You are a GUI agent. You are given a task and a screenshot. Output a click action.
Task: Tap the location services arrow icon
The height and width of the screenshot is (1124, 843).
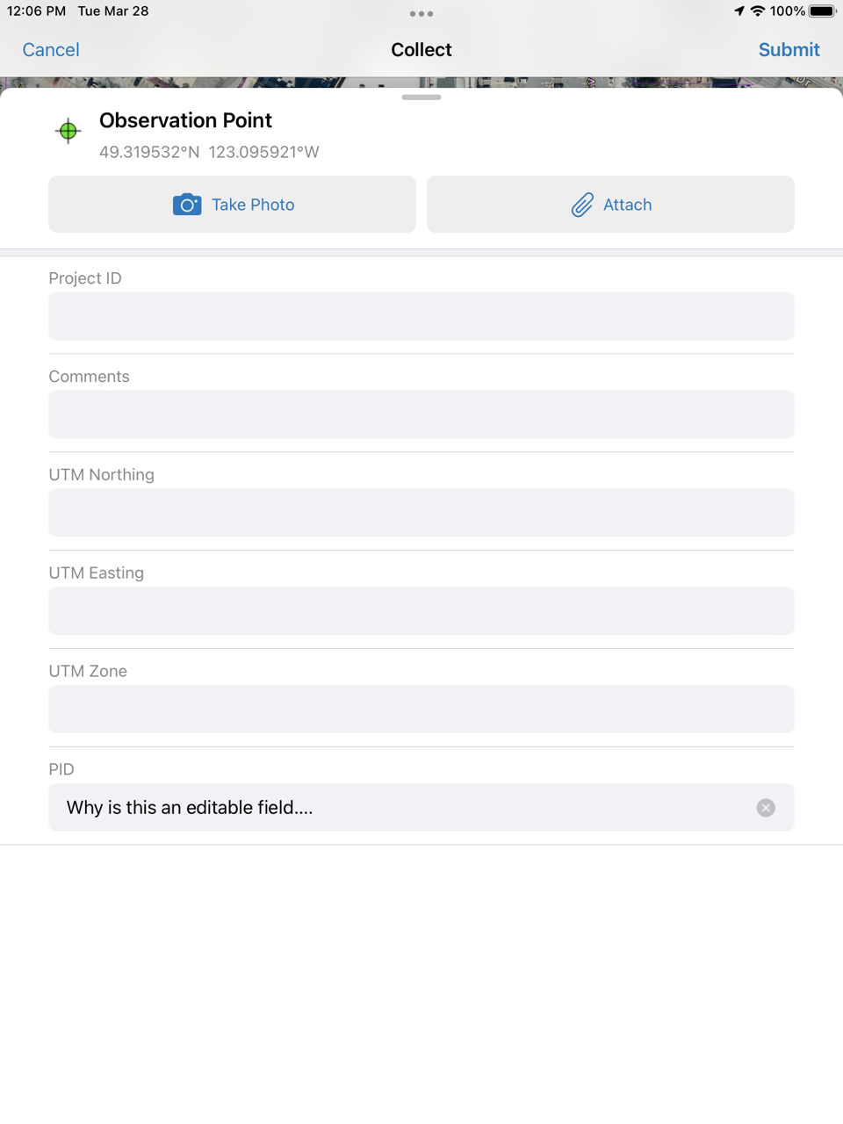coord(739,11)
